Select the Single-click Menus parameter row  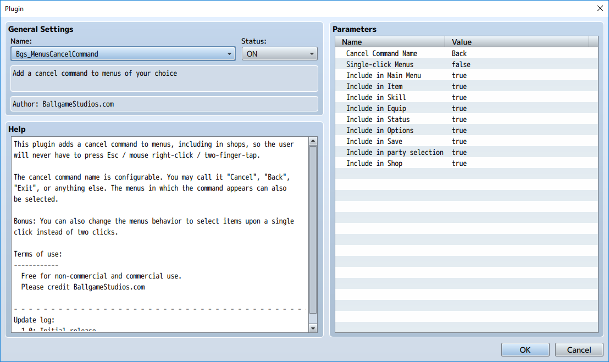pos(466,64)
